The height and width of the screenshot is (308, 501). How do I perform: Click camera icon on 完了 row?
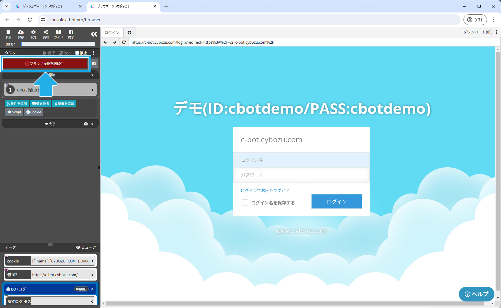tap(86, 124)
